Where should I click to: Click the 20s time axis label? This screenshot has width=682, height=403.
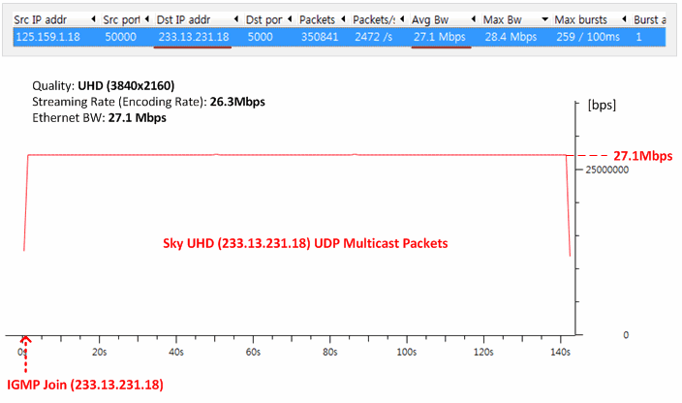pos(99,352)
